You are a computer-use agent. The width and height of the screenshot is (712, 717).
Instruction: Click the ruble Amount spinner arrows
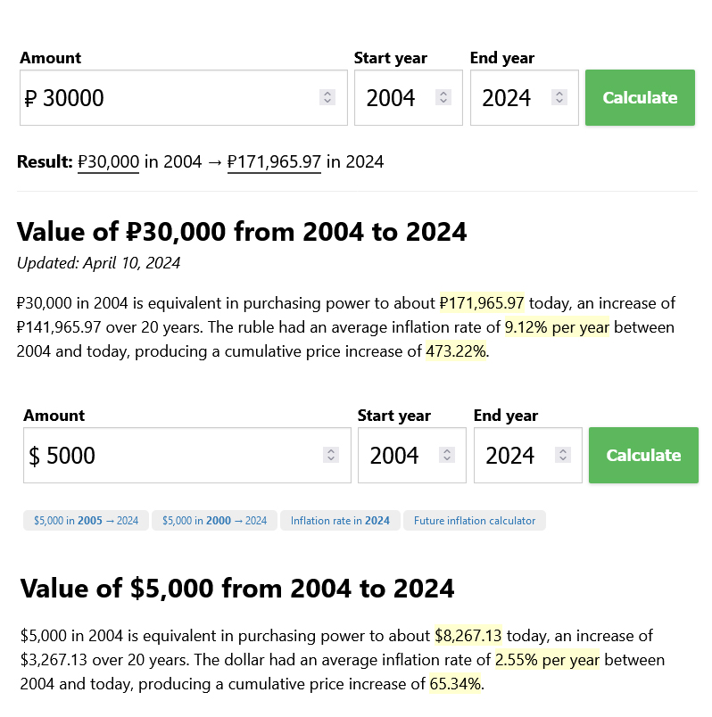coord(327,97)
